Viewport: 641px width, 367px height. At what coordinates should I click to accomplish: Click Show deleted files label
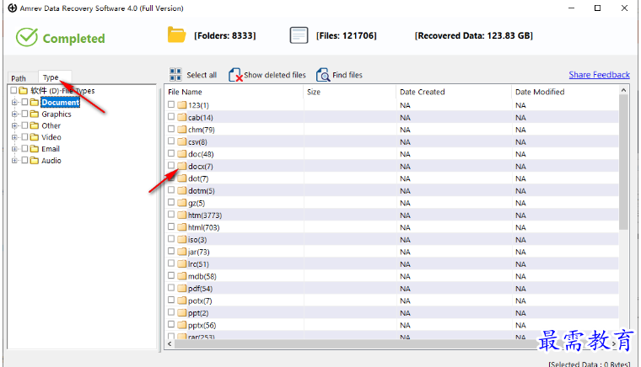point(275,75)
